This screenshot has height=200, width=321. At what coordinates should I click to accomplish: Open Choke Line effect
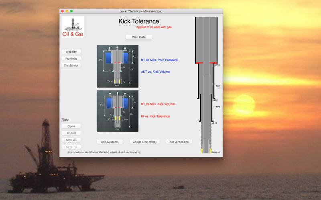tap(144, 142)
